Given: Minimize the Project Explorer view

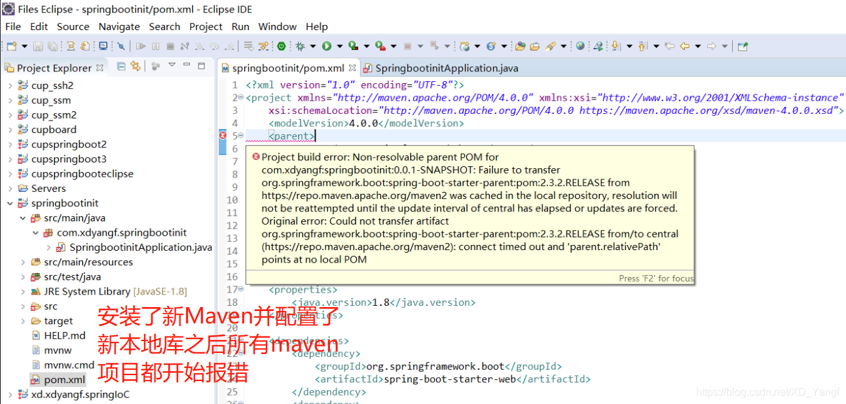Looking at the screenshot, I should [187, 65].
